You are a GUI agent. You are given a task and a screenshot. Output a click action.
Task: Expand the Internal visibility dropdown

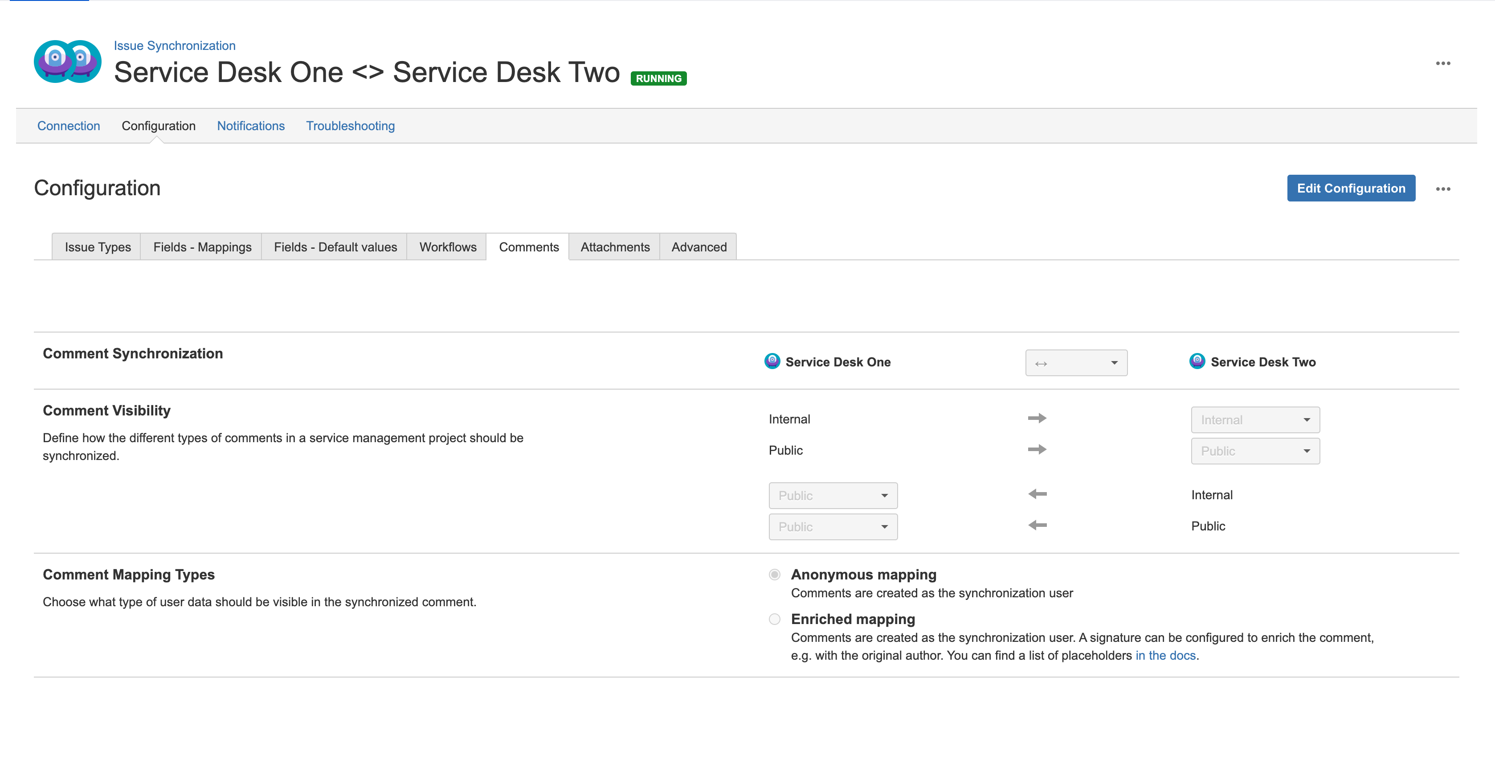click(x=1255, y=420)
